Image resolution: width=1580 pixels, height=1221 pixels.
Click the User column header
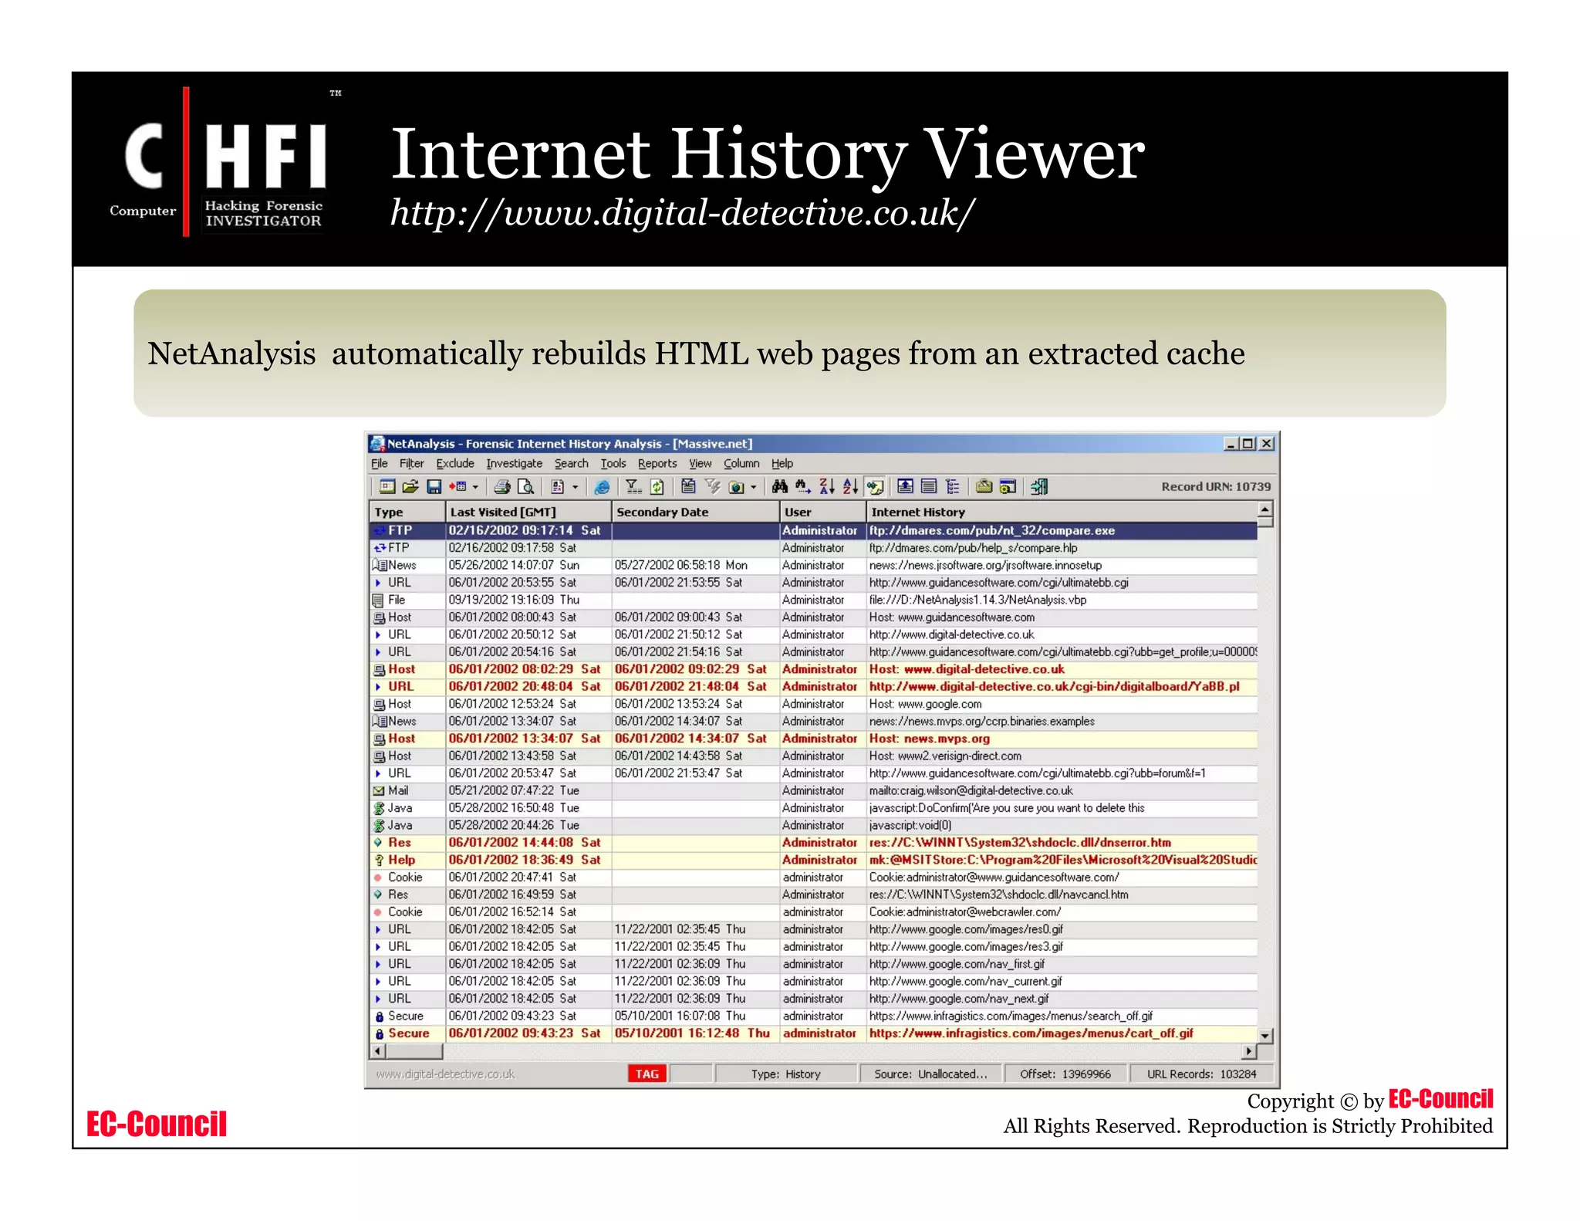823,512
